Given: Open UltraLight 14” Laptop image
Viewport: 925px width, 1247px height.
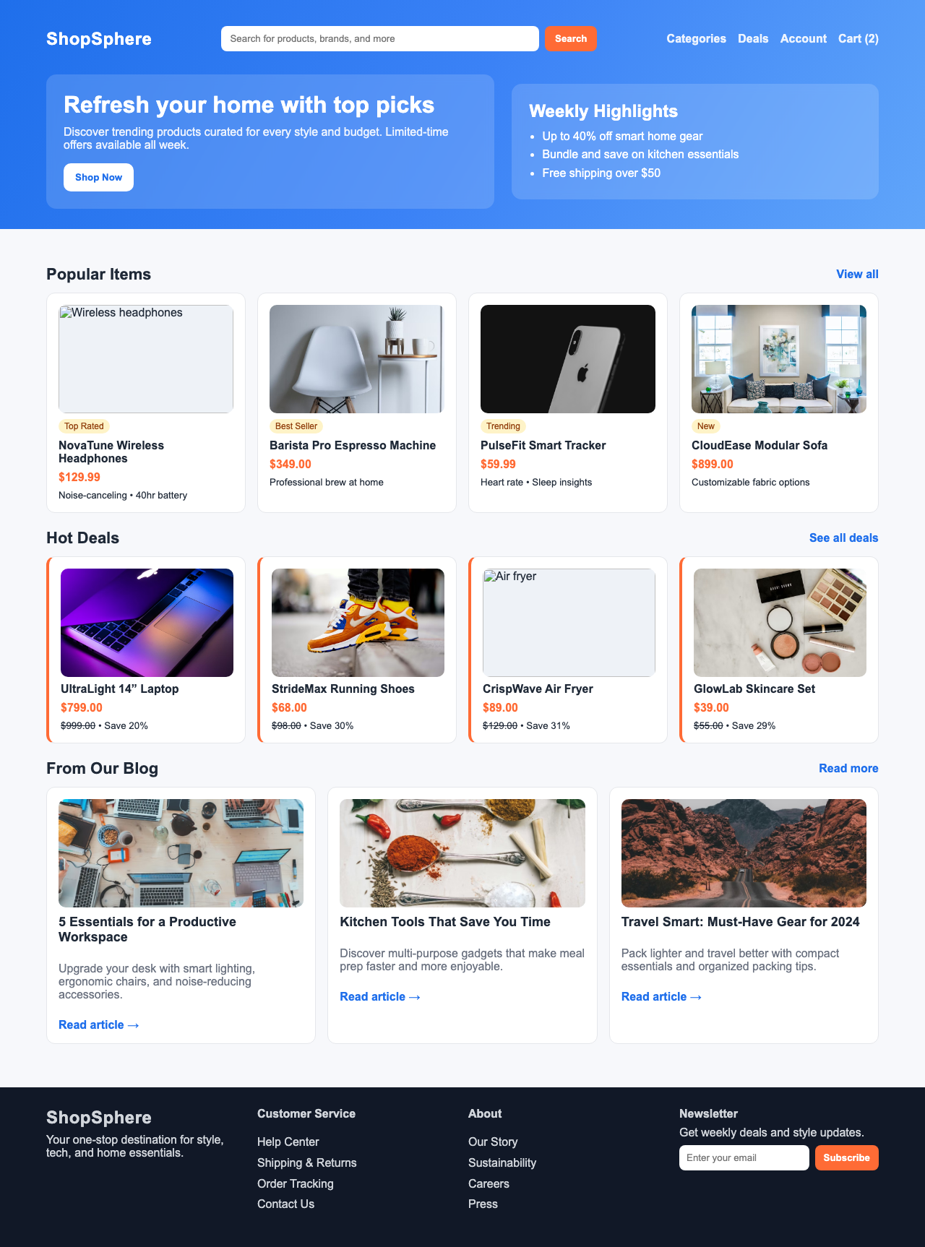Looking at the screenshot, I should pos(147,623).
